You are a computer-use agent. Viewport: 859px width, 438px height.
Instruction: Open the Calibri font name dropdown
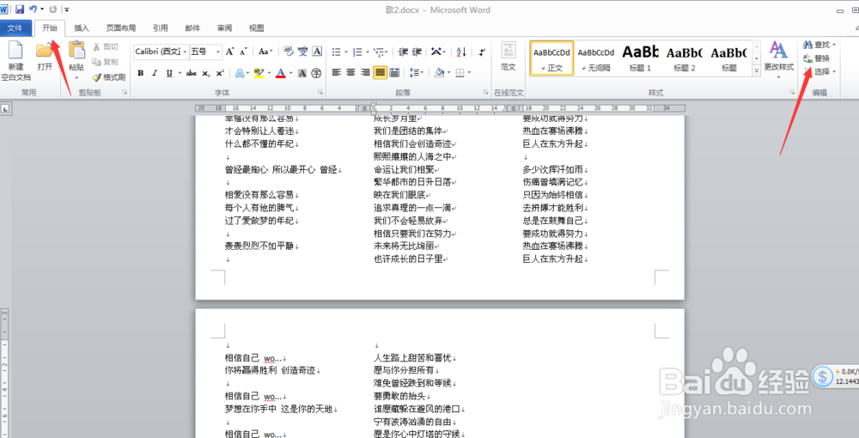click(186, 52)
